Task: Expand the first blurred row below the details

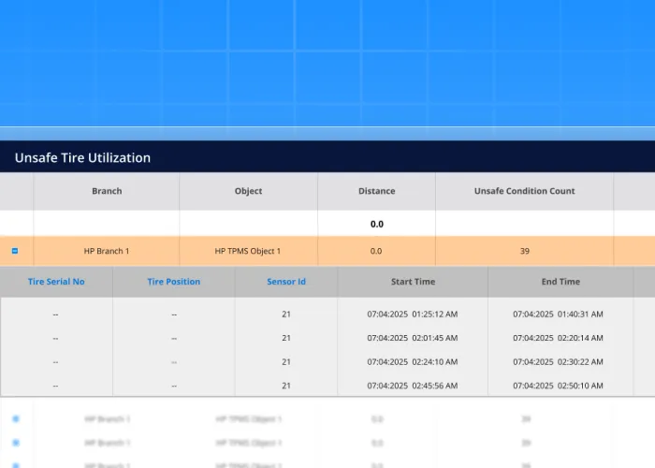Action: 15,418
